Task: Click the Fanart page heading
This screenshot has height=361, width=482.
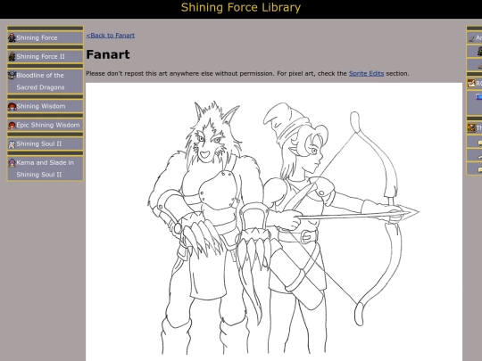Action: (x=108, y=54)
